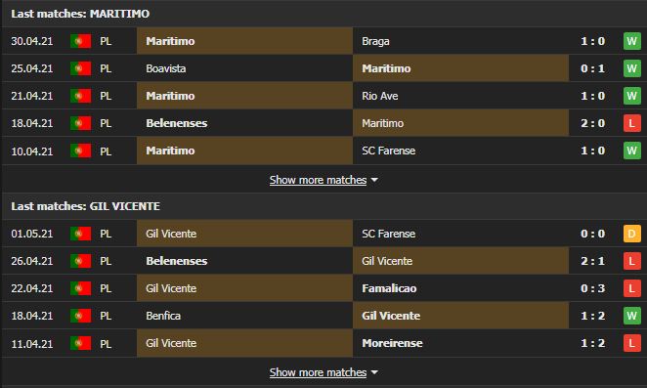Click the Last matches: MARITIMO header
The image size is (647, 388).
click(x=80, y=14)
